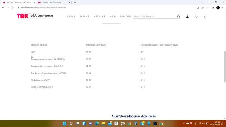Image resolution: width=226 pixels, height=127 pixels.
Task: Switch to the Products | TokCommerce tab
Action: 51,2
